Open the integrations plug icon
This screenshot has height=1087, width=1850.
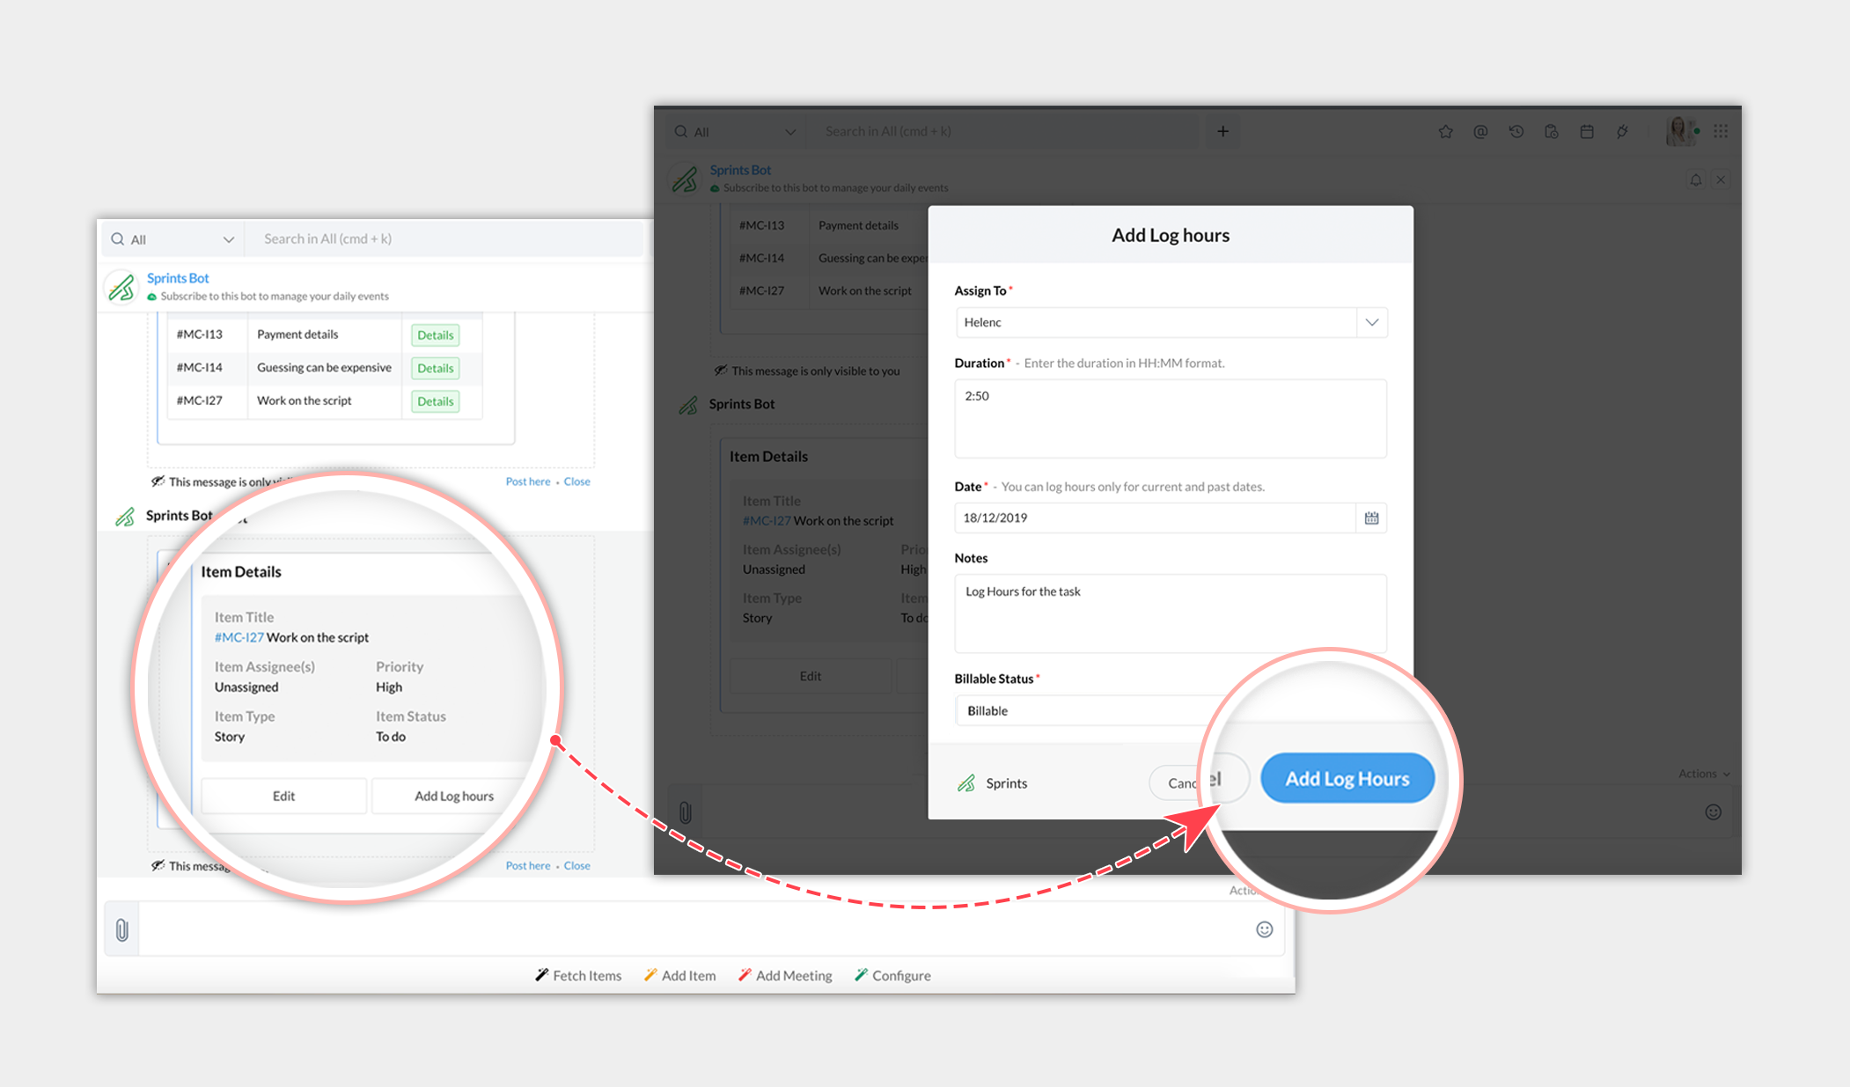click(x=1622, y=132)
